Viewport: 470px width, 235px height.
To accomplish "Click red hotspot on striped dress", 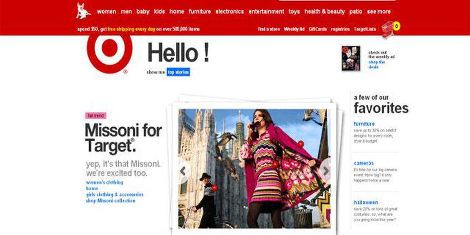I will 275,164.
